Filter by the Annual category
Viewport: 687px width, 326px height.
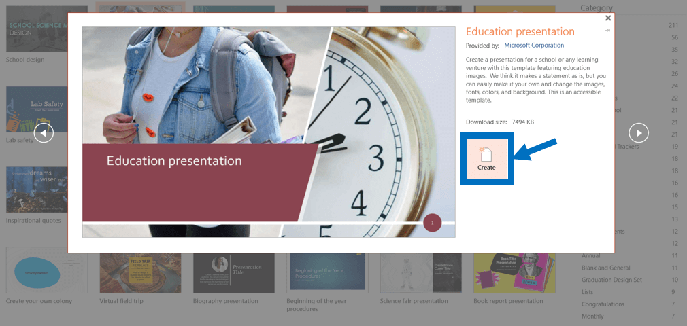[591, 255]
